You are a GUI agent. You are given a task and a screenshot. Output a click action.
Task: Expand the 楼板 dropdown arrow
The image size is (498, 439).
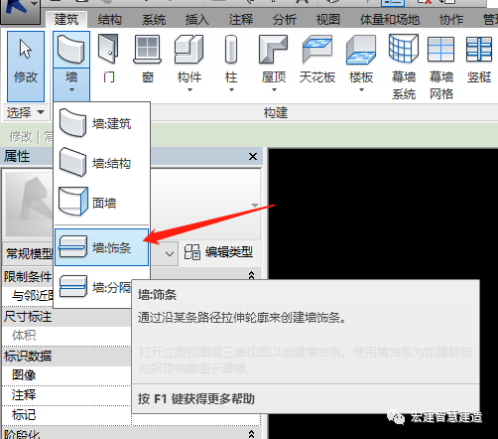click(x=361, y=90)
